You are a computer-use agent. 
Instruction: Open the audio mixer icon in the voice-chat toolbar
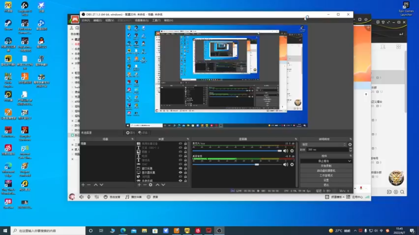96,197
